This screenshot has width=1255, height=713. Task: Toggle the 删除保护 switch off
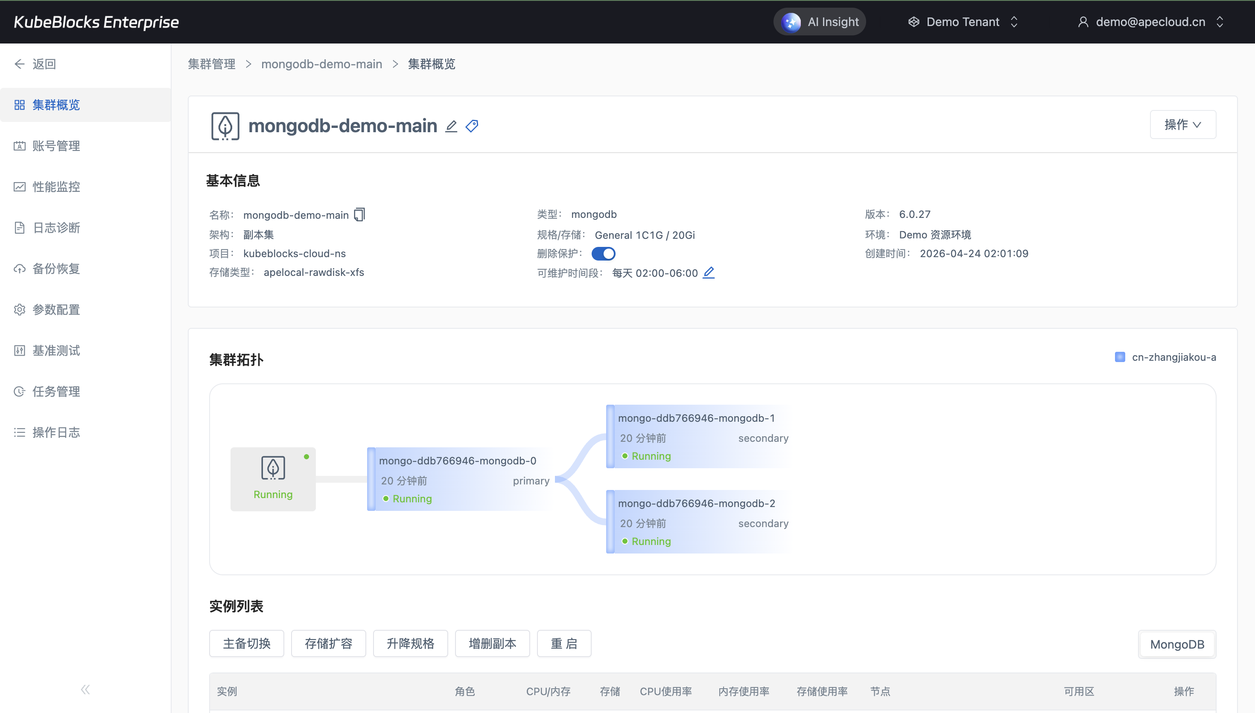[x=603, y=254]
